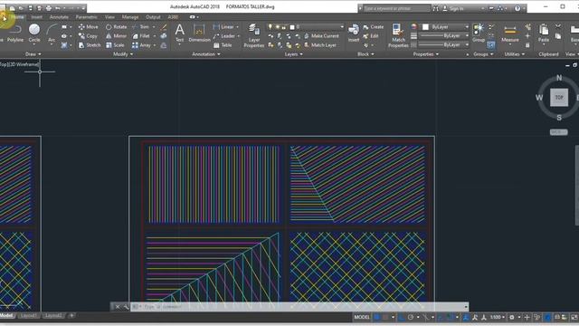The height and width of the screenshot is (326, 579).
Task: Select the Text annotation tool
Action: pyautogui.click(x=179, y=33)
